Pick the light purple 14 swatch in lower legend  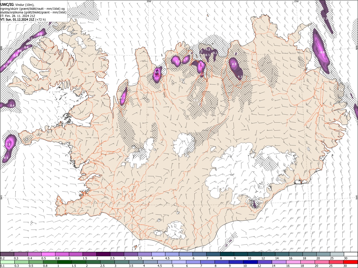279,262
